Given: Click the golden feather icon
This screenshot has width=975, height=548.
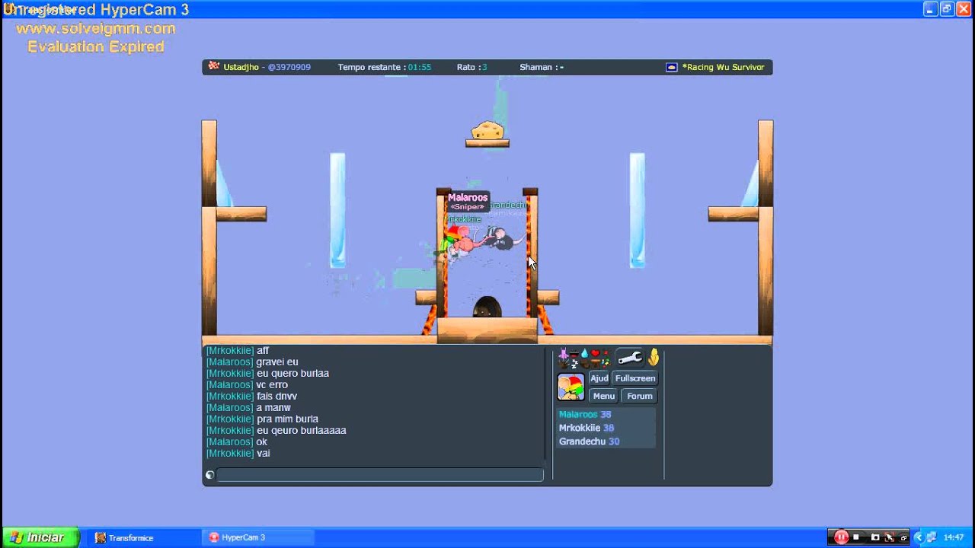Looking at the screenshot, I should [x=654, y=357].
